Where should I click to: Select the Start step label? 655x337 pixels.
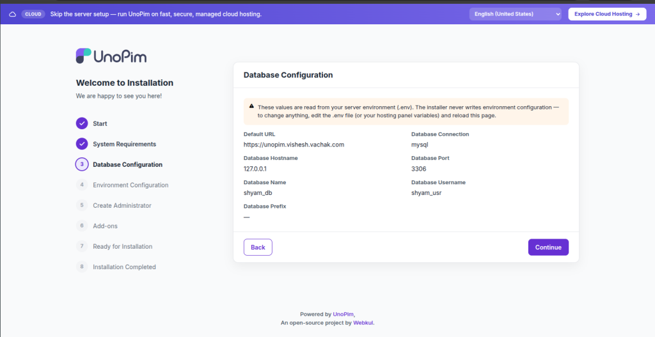click(x=100, y=123)
